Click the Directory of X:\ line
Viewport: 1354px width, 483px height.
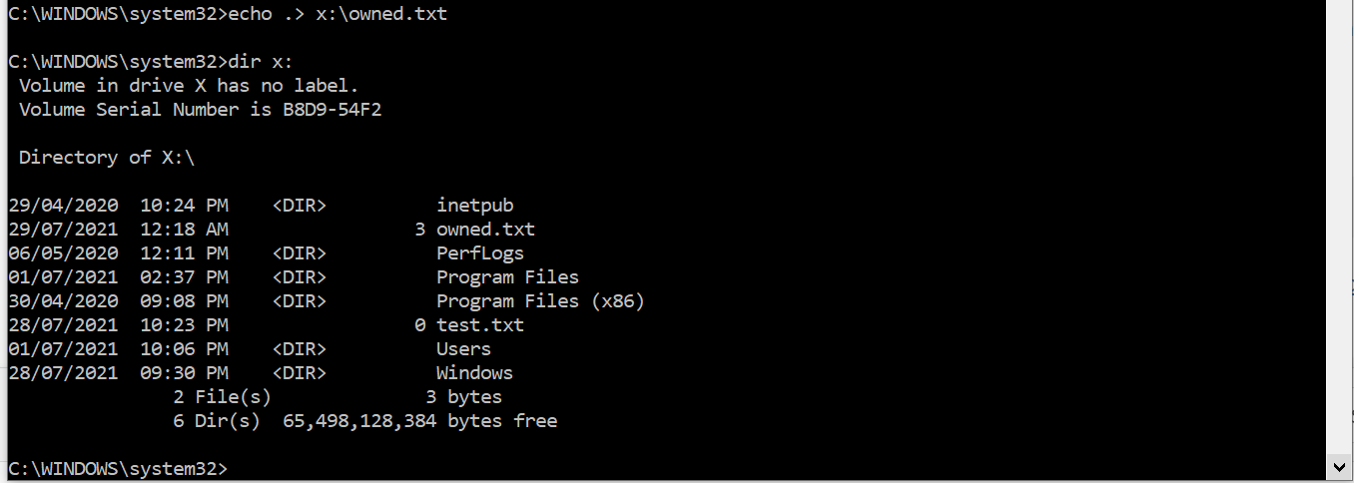(x=107, y=158)
